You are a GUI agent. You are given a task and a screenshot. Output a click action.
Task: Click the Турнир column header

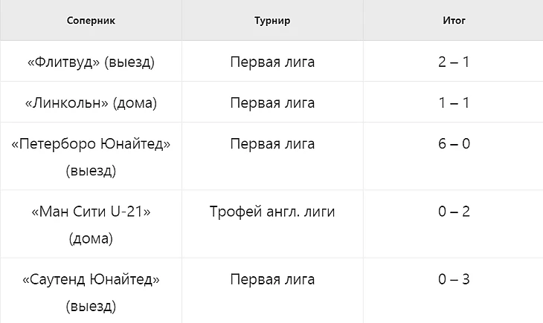point(272,20)
